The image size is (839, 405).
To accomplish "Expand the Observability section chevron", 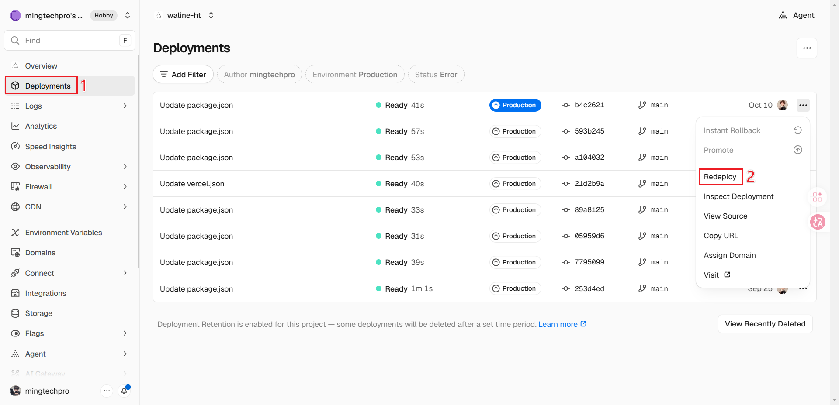I will [125, 167].
